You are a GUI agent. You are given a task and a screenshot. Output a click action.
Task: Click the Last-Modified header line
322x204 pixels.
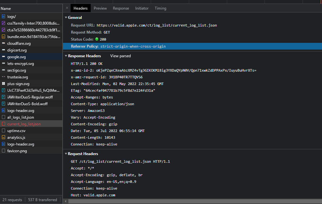click(x=117, y=84)
